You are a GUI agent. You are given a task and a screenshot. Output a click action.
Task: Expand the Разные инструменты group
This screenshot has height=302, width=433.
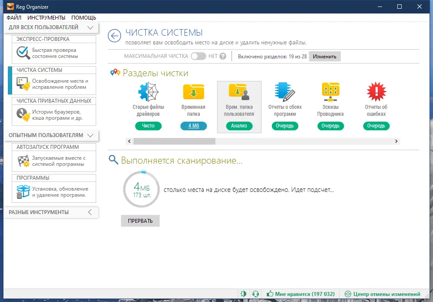click(90, 212)
